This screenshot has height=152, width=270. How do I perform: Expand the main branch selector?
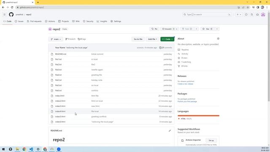click(x=56, y=39)
